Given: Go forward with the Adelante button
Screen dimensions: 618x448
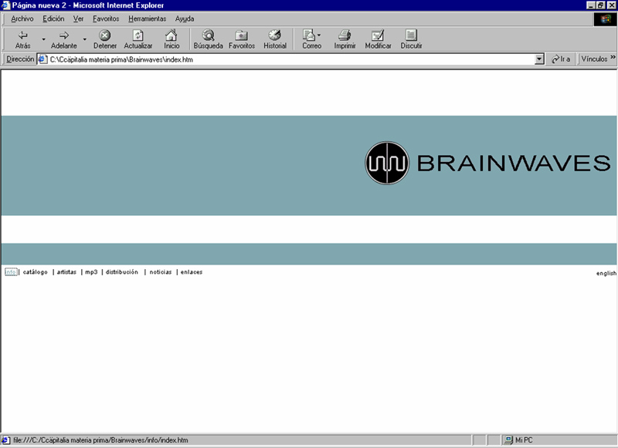Looking at the screenshot, I should (64, 40).
